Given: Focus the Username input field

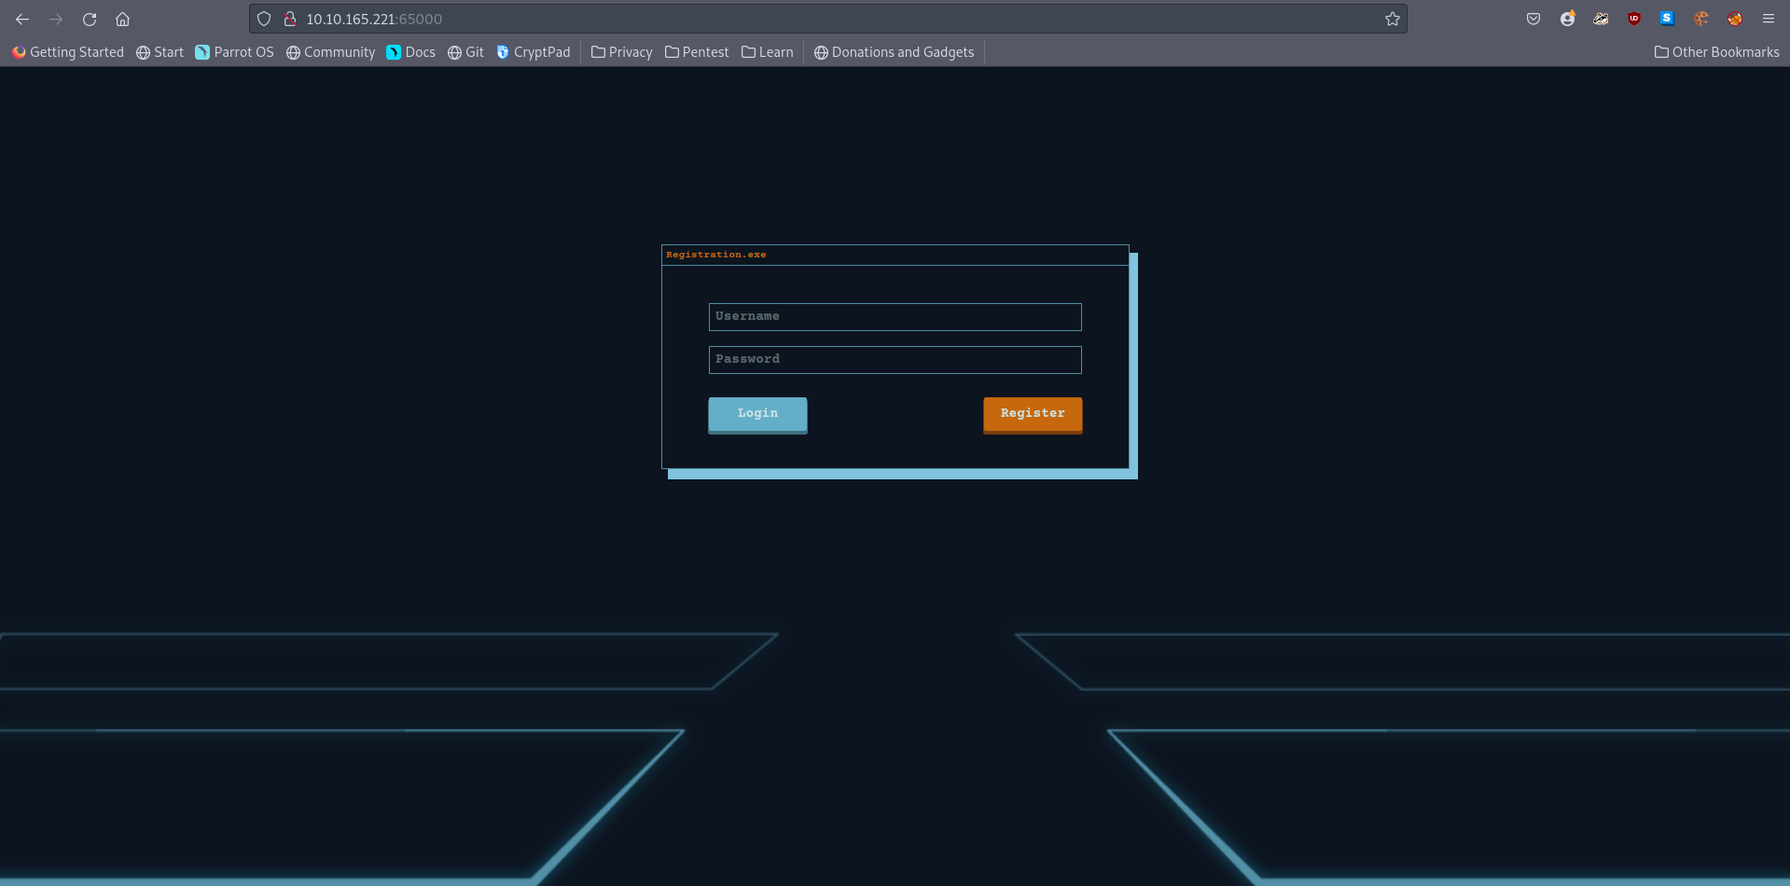Looking at the screenshot, I should pyautogui.click(x=895, y=317).
